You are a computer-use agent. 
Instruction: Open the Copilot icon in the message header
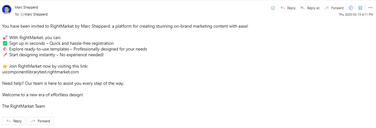point(350,8)
